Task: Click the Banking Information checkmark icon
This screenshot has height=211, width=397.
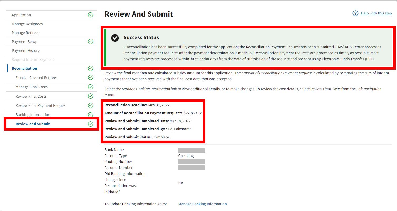Action: click(x=90, y=115)
